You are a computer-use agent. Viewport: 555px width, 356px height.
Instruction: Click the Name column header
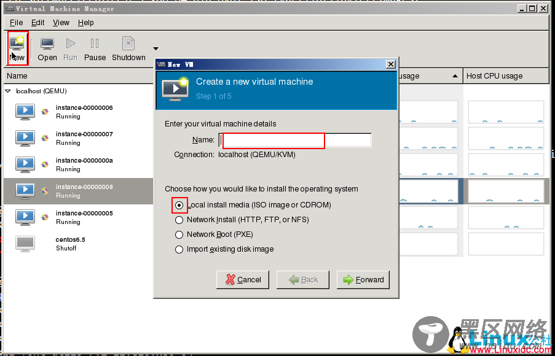[79, 76]
